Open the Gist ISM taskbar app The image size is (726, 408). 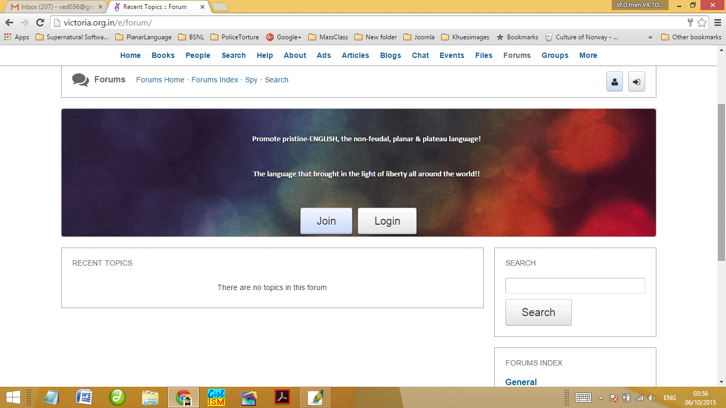[x=216, y=397]
